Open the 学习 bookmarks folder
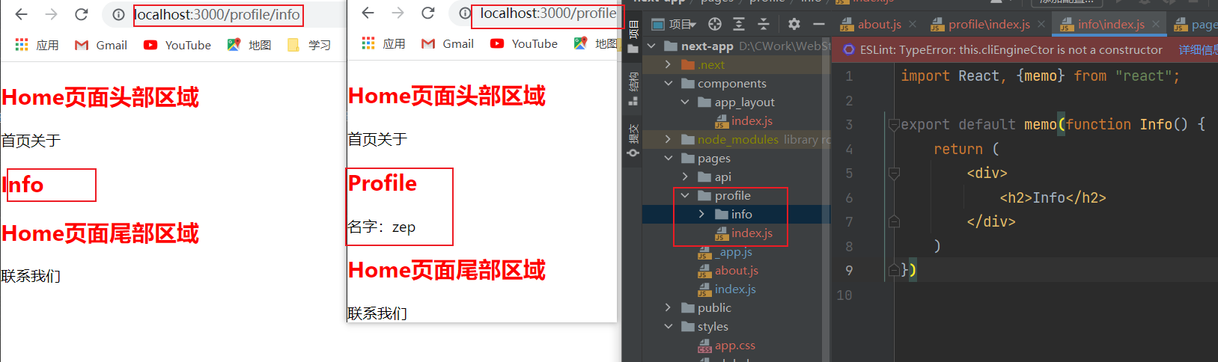This screenshot has height=362, width=1218. pos(309,45)
